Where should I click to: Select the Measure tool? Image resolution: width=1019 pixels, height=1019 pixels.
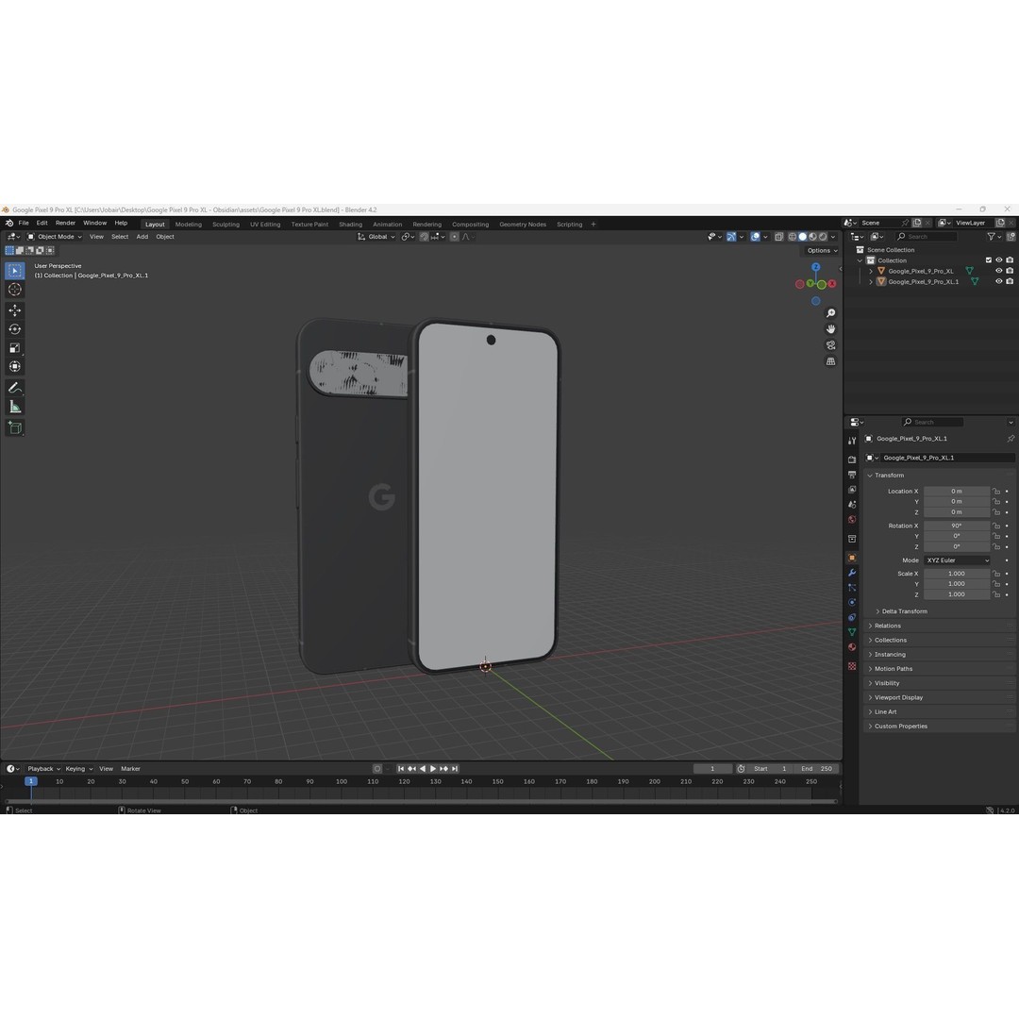click(x=15, y=407)
